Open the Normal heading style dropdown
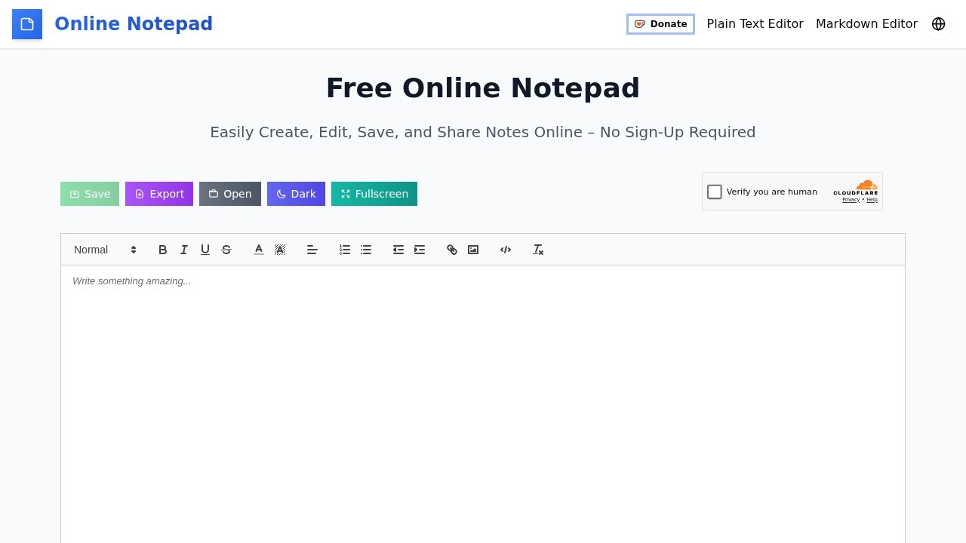Viewport: 966px width, 543px height. [x=105, y=250]
